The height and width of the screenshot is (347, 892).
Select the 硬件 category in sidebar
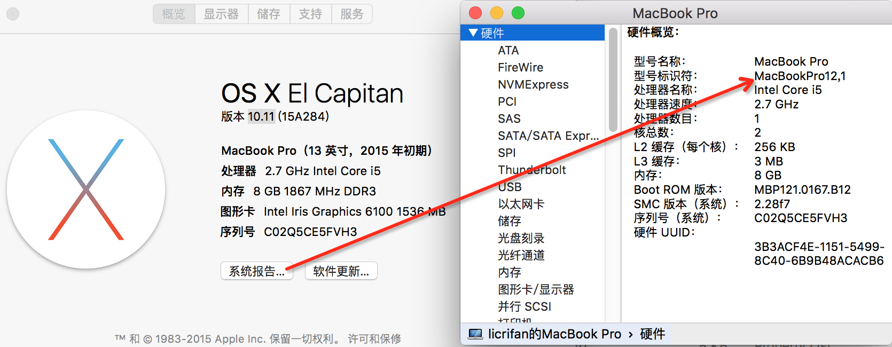tap(533, 33)
